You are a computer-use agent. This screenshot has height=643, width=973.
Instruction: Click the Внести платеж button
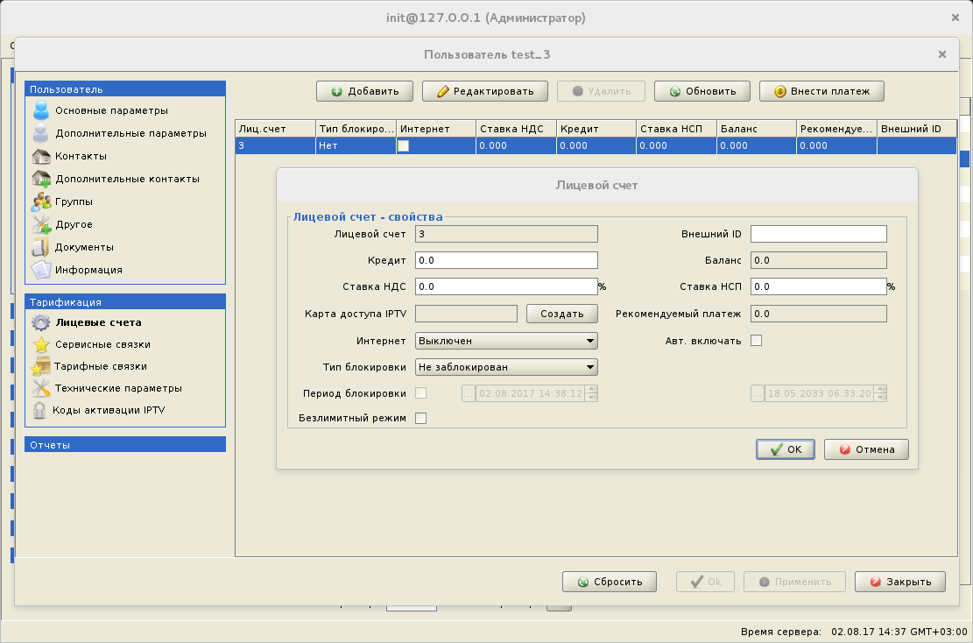click(821, 91)
